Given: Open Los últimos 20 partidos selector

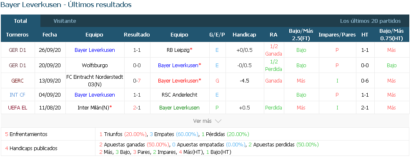Looking at the screenshot, I should [x=371, y=21].
